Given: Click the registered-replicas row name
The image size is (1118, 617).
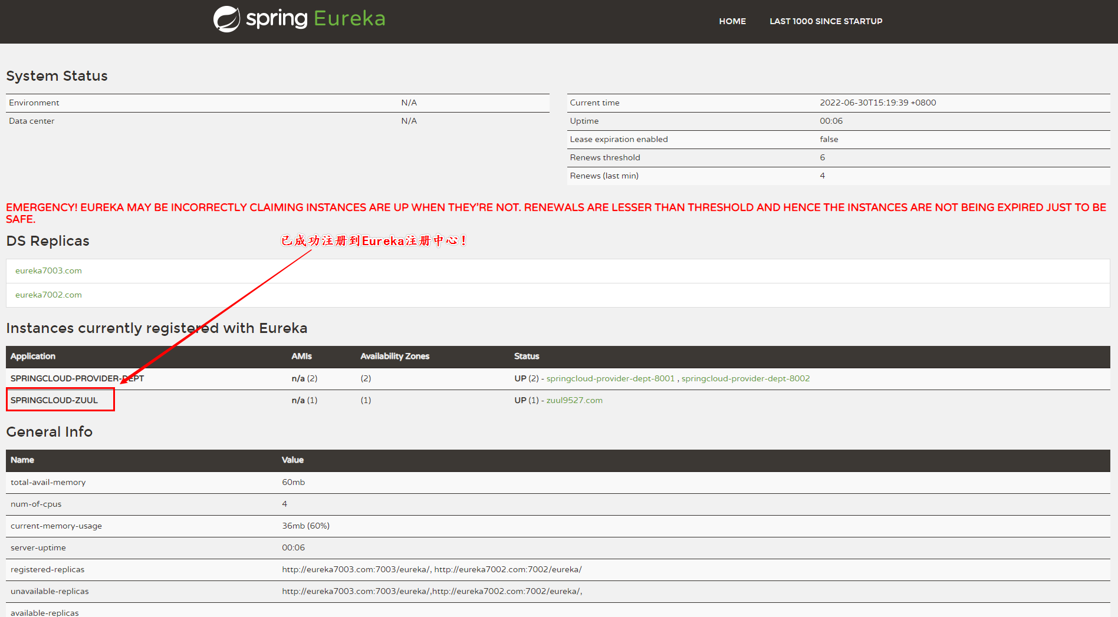Looking at the screenshot, I should click(x=48, y=569).
